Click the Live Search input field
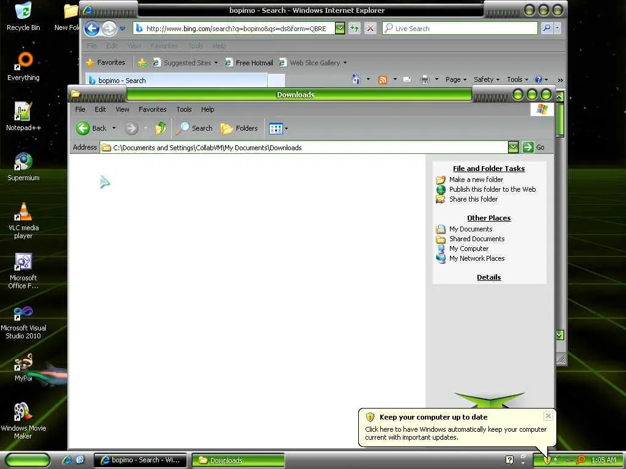 tap(460, 28)
